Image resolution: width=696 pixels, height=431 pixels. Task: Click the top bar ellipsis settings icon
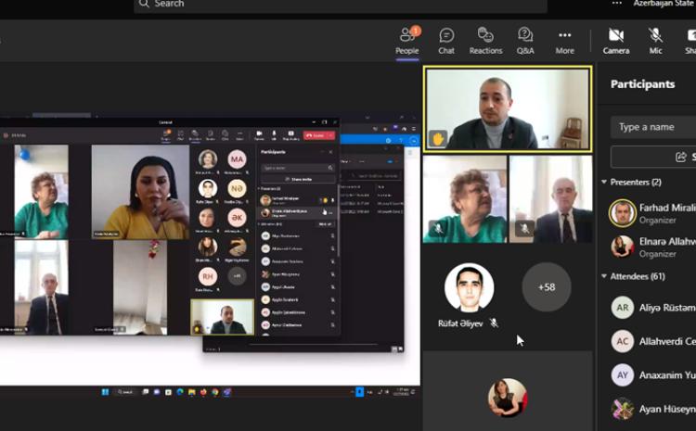[616, 4]
